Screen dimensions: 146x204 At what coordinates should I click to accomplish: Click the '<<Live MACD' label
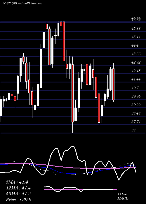click(x=123, y=196)
